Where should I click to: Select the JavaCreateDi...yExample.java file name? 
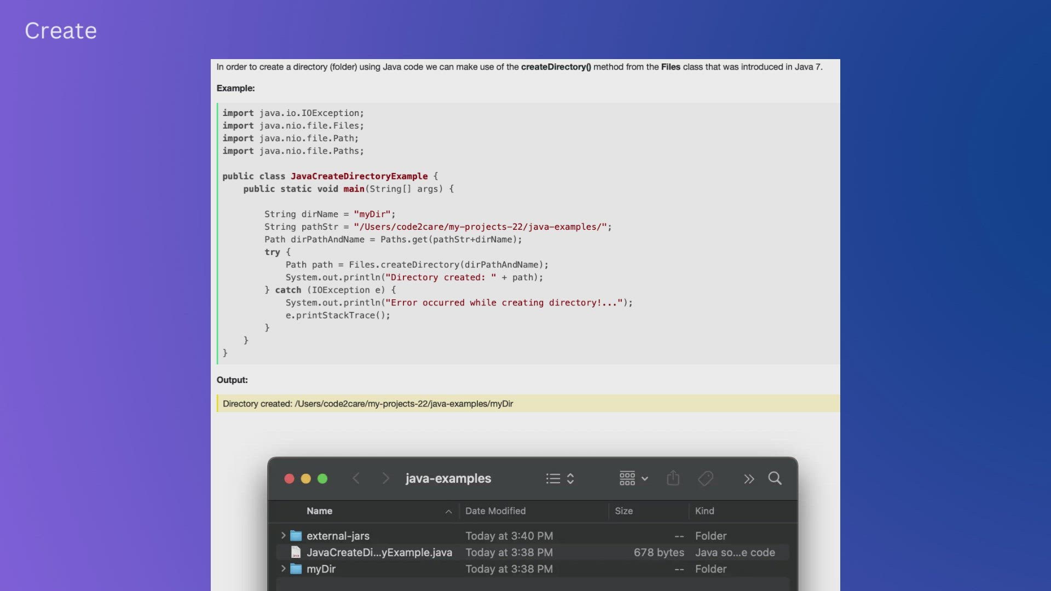[x=379, y=553]
